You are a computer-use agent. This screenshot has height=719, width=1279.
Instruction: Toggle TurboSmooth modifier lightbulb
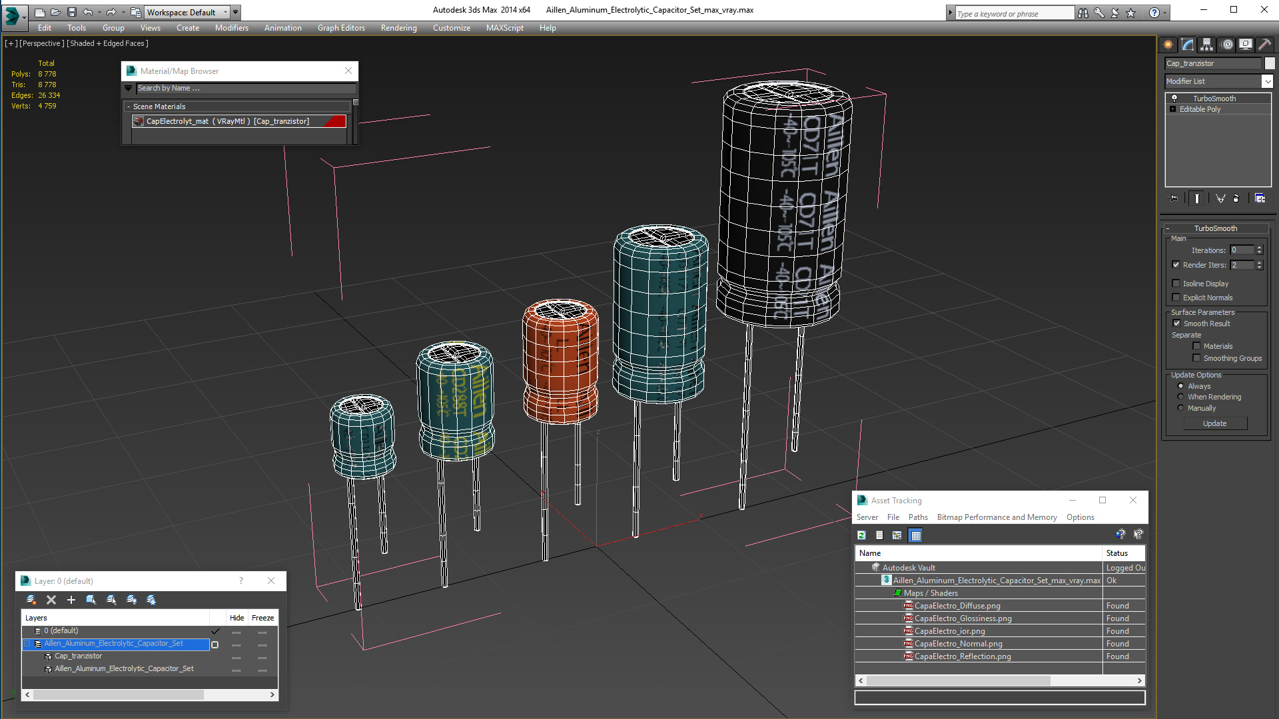point(1174,99)
